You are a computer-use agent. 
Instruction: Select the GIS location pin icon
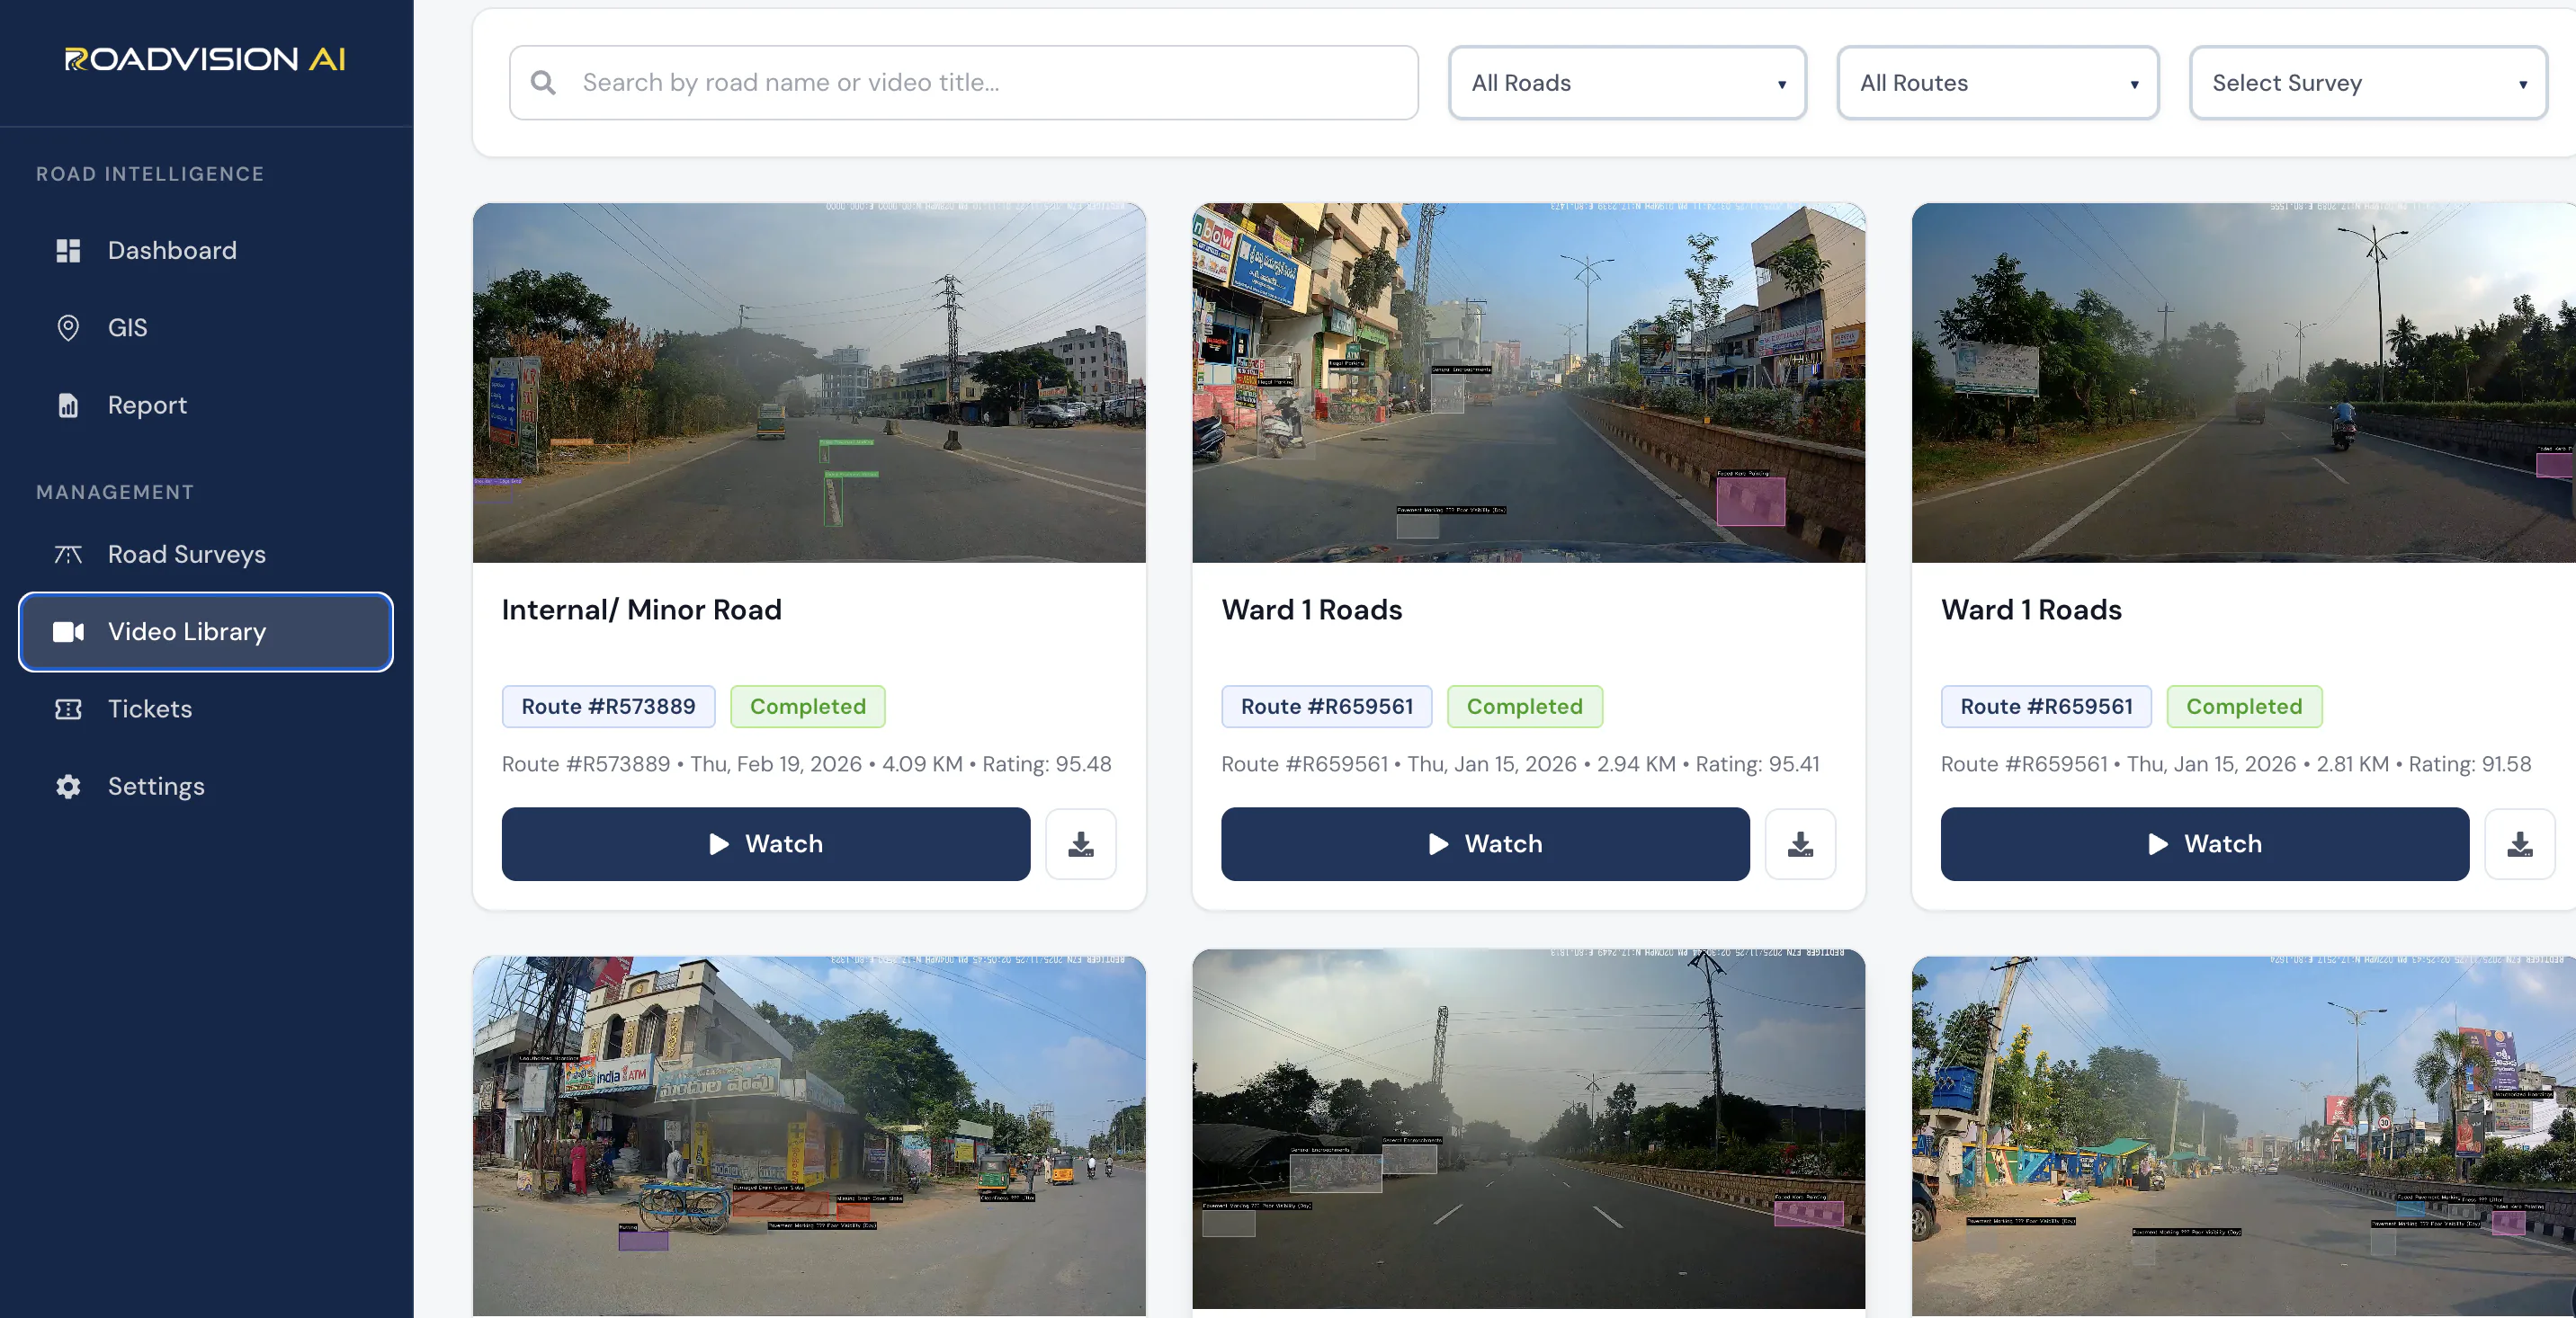click(x=68, y=328)
